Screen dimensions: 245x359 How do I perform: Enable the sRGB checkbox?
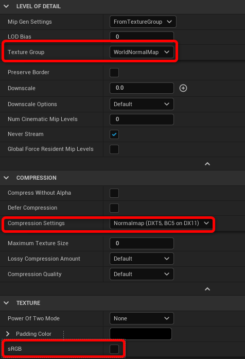[x=114, y=349]
